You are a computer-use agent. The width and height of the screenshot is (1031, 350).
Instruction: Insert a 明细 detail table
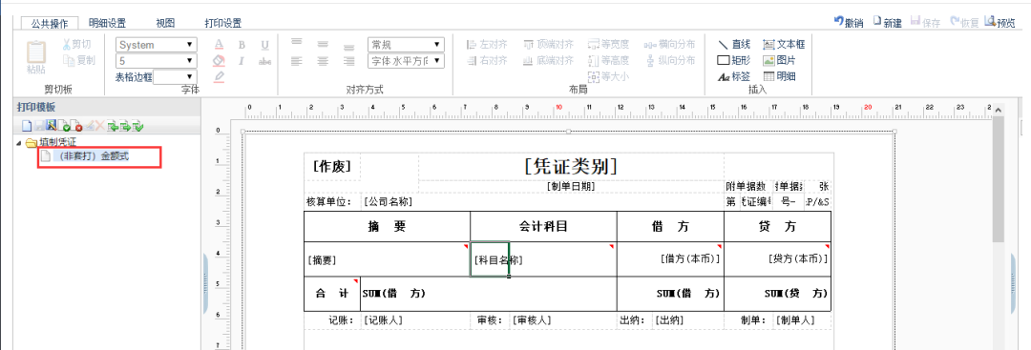point(779,76)
